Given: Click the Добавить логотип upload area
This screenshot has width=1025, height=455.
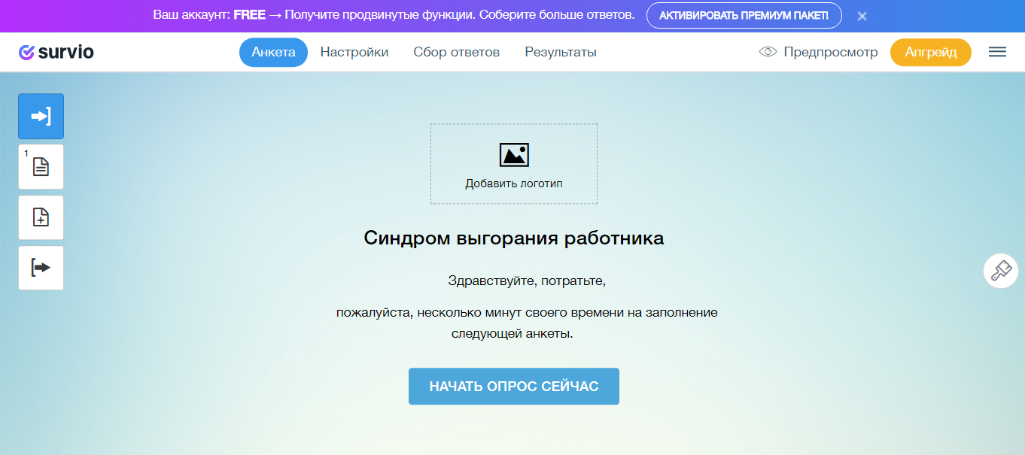Looking at the screenshot, I should (514, 163).
